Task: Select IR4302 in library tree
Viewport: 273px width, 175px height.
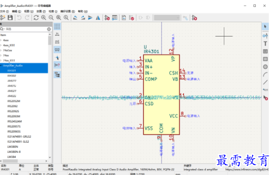Action: 12,76
